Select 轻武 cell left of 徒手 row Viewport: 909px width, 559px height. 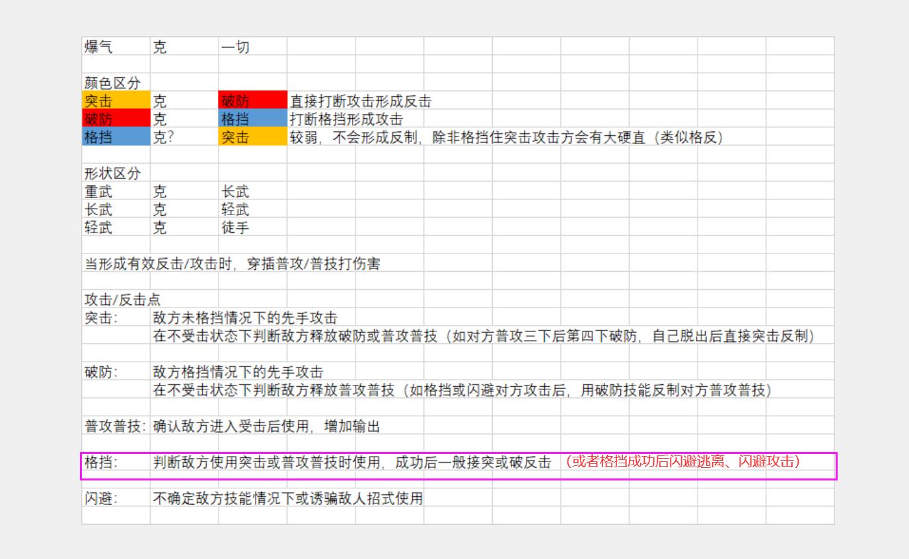point(116,227)
